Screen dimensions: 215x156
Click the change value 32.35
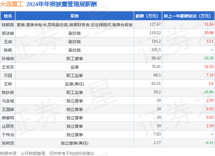click(209, 66)
